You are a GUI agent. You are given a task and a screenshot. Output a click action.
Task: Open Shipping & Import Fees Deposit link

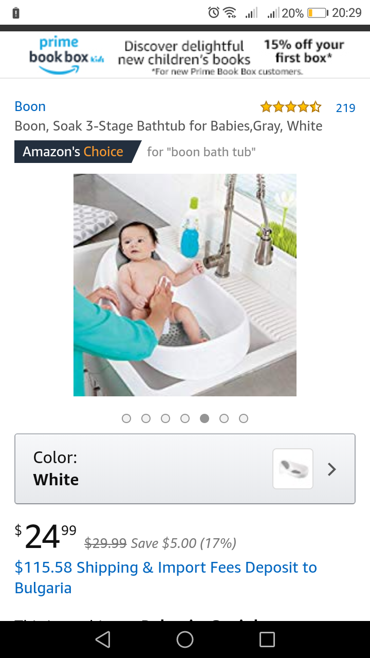(x=165, y=578)
